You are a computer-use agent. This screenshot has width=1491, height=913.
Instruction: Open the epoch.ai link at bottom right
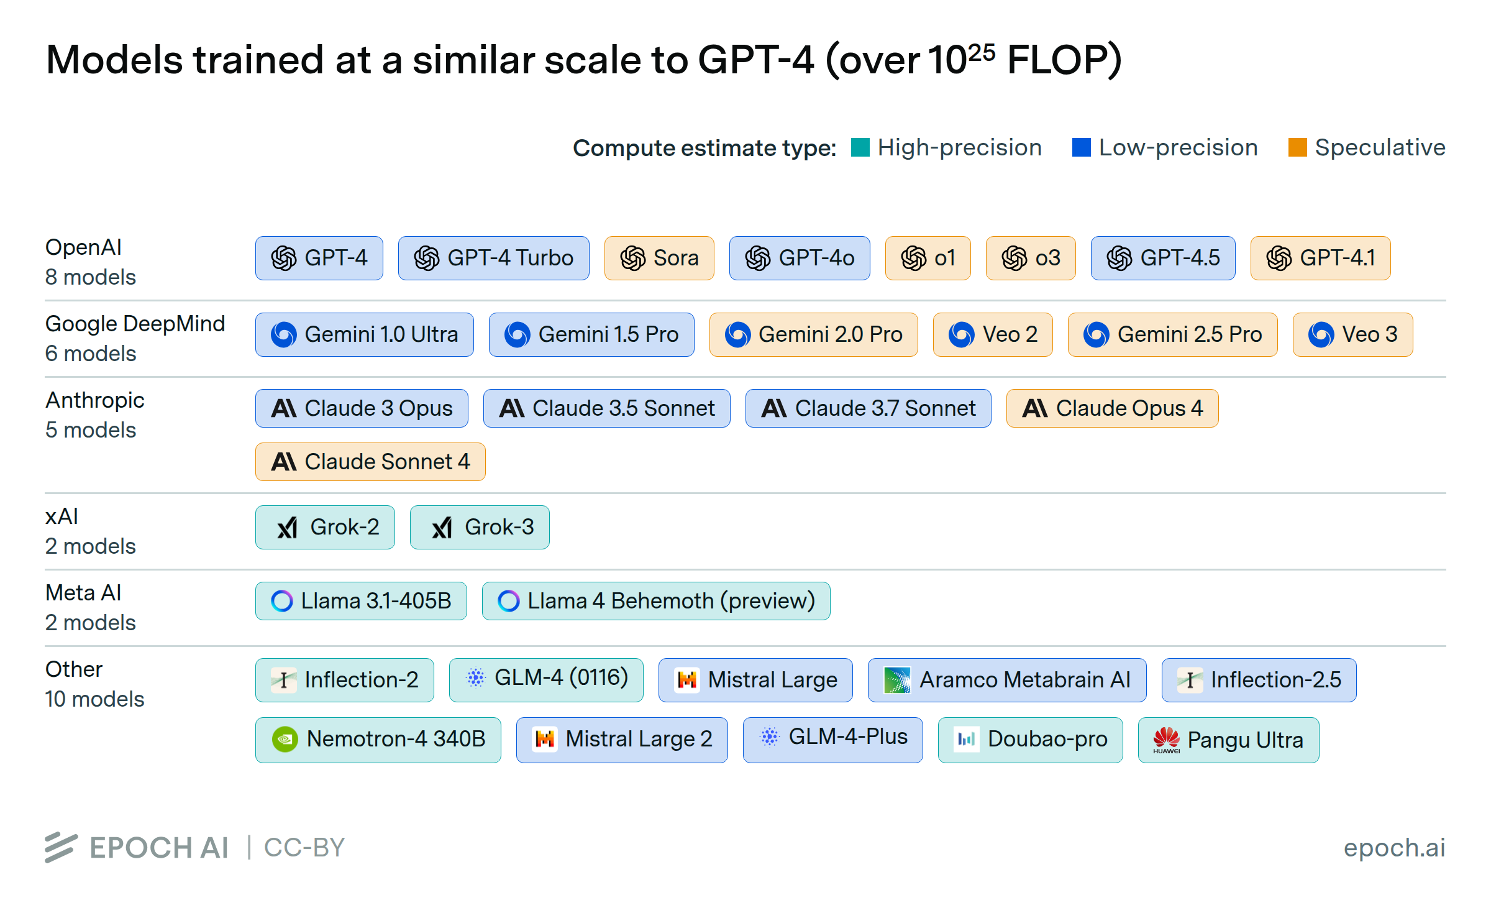(1394, 848)
